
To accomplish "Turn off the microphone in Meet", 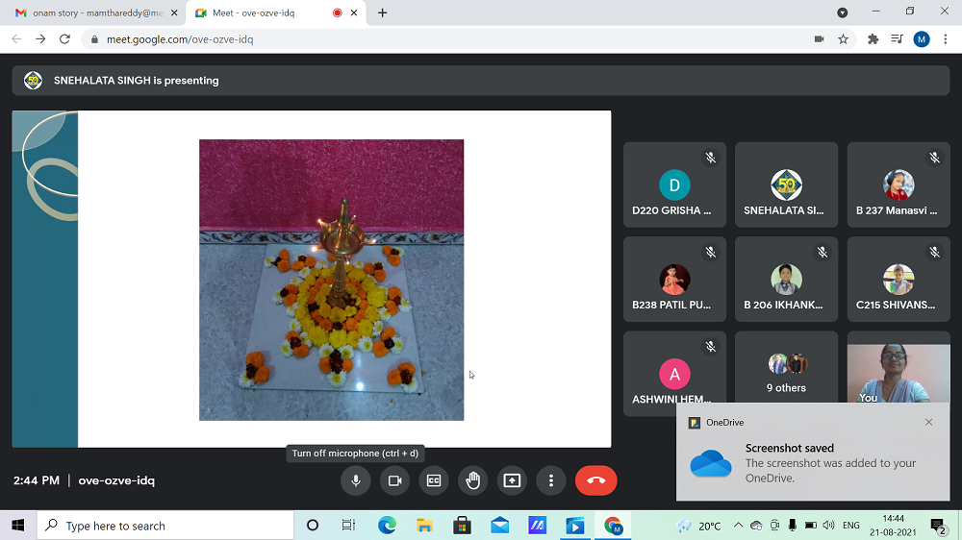I will coord(356,480).
